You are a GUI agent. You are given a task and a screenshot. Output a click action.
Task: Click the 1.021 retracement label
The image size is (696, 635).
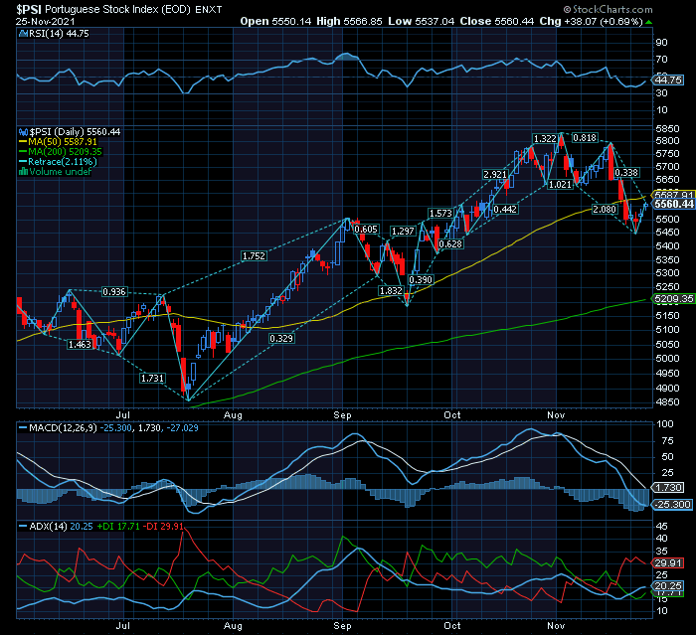pyautogui.click(x=560, y=184)
